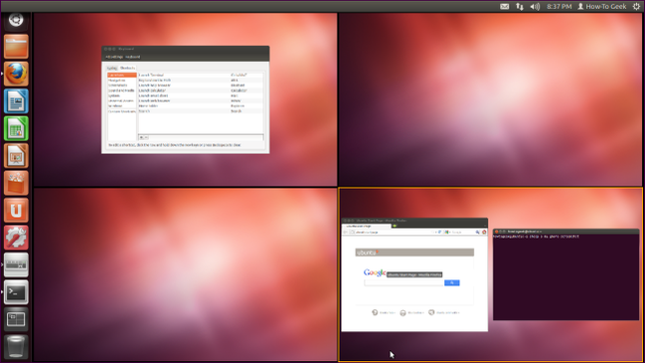
Task: Open LibreOffice Writer from the launcher
Action: 16,100
